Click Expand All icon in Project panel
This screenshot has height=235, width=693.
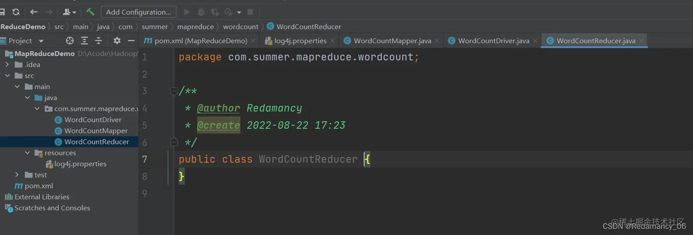coord(84,41)
